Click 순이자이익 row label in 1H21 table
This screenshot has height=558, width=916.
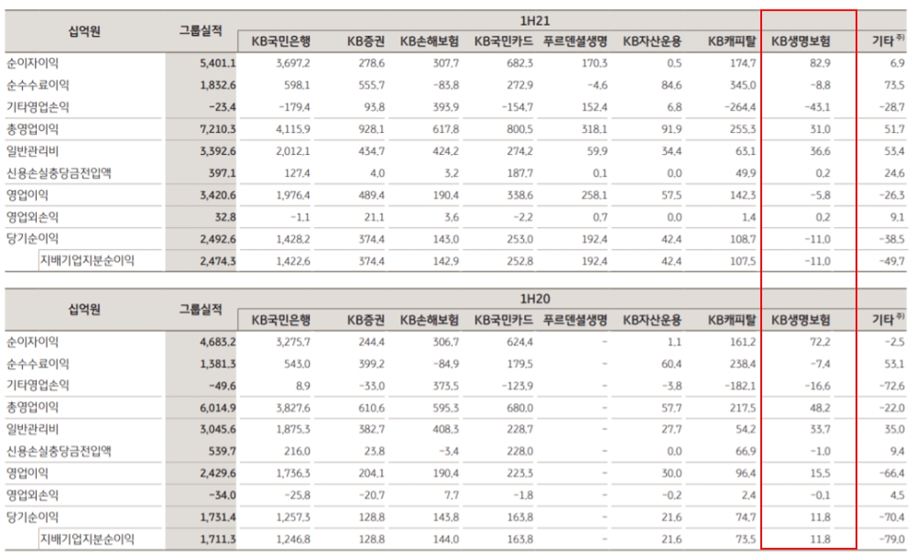point(42,63)
